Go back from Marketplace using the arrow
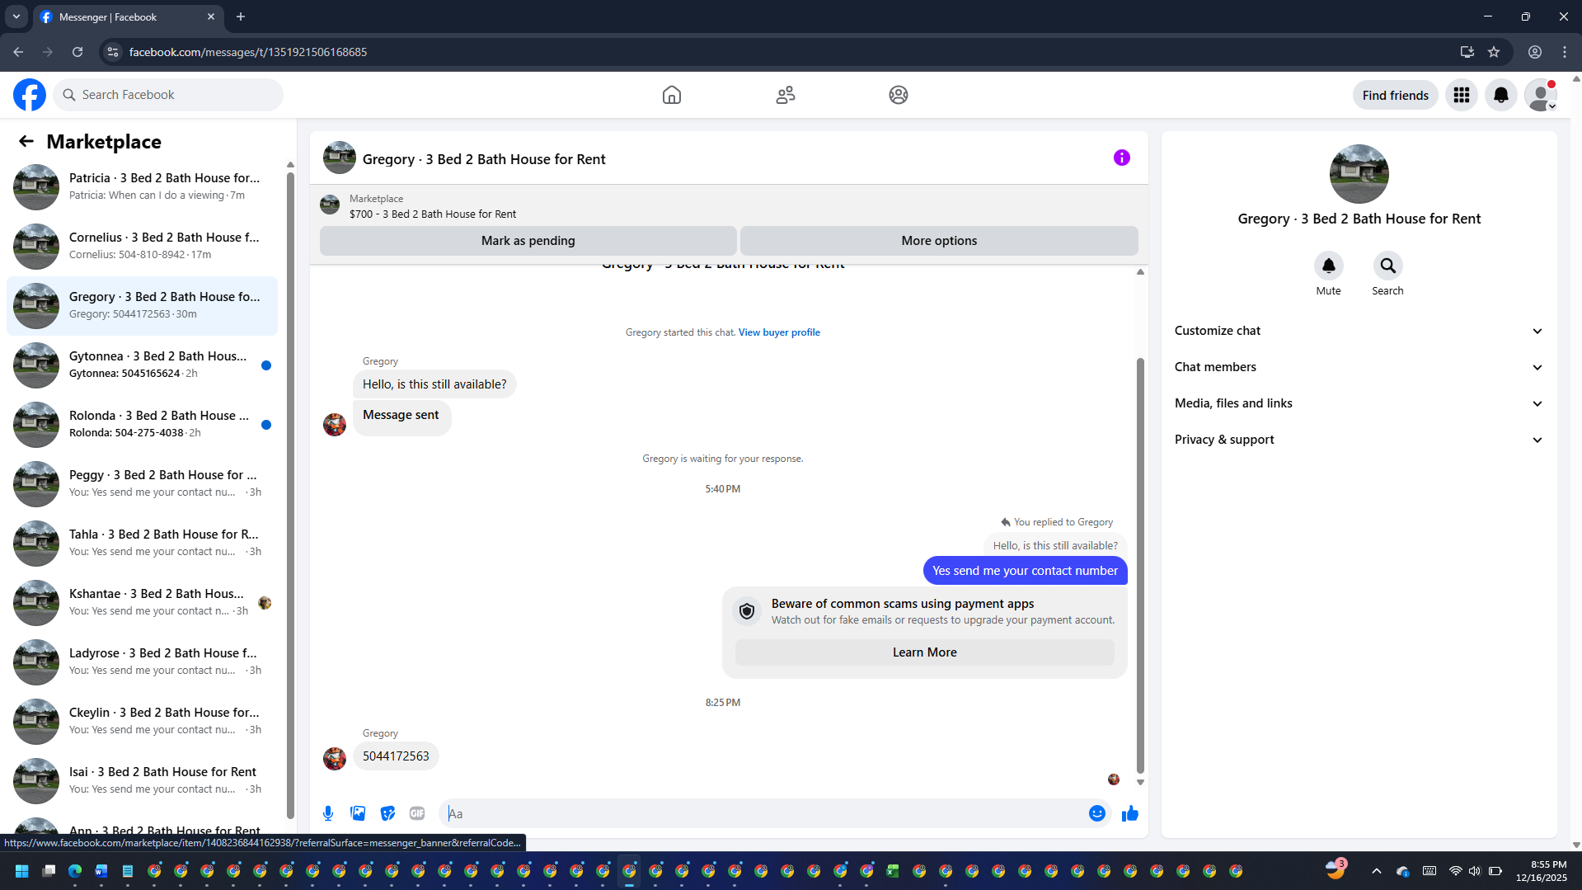The image size is (1582, 890). [26, 141]
